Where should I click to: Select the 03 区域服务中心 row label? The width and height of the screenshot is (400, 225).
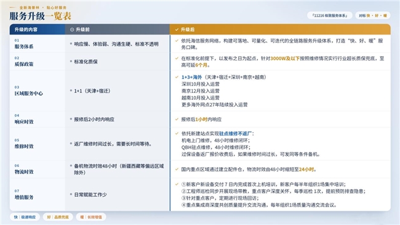pyautogui.click(x=28, y=91)
